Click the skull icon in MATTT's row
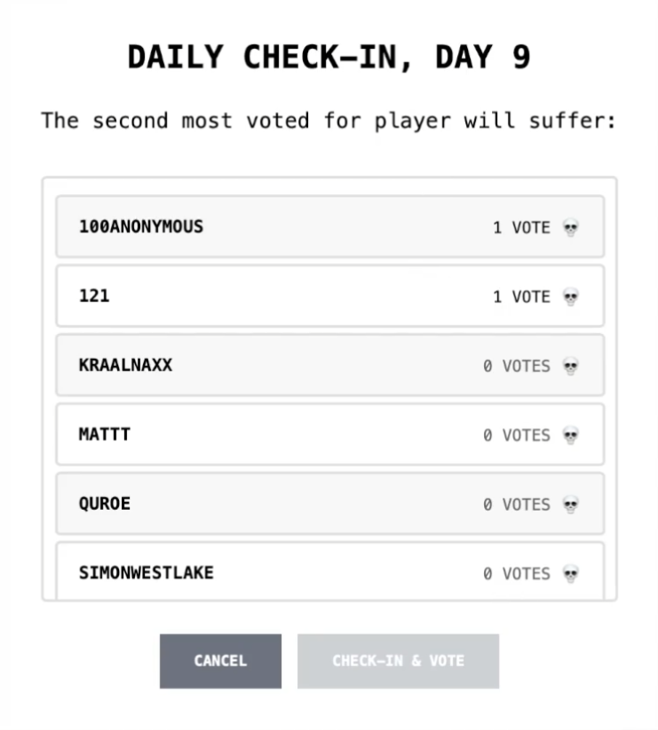Viewport: 658px width, 730px height. pos(571,435)
